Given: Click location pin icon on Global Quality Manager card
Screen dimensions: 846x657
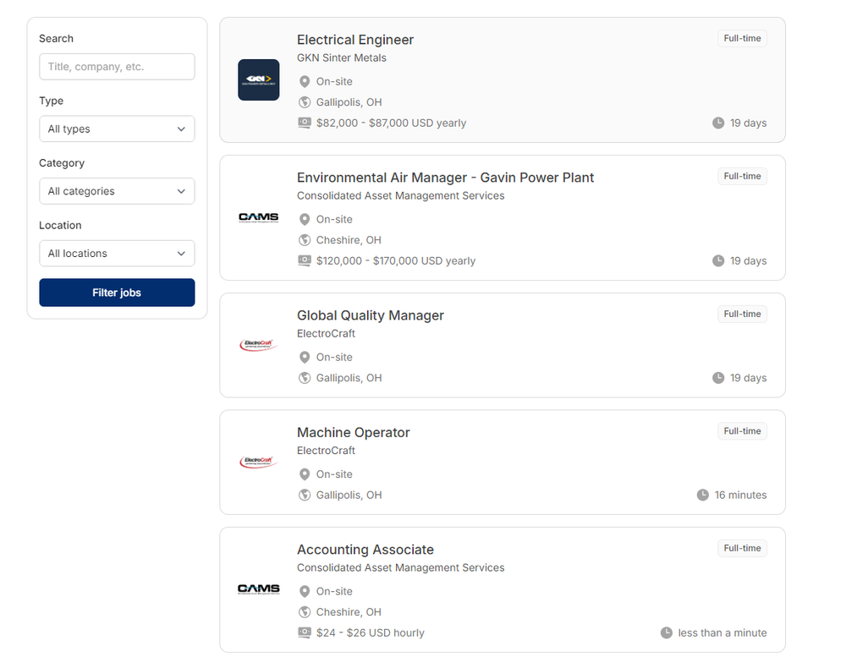Looking at the screenshot, I should (305, 357).
